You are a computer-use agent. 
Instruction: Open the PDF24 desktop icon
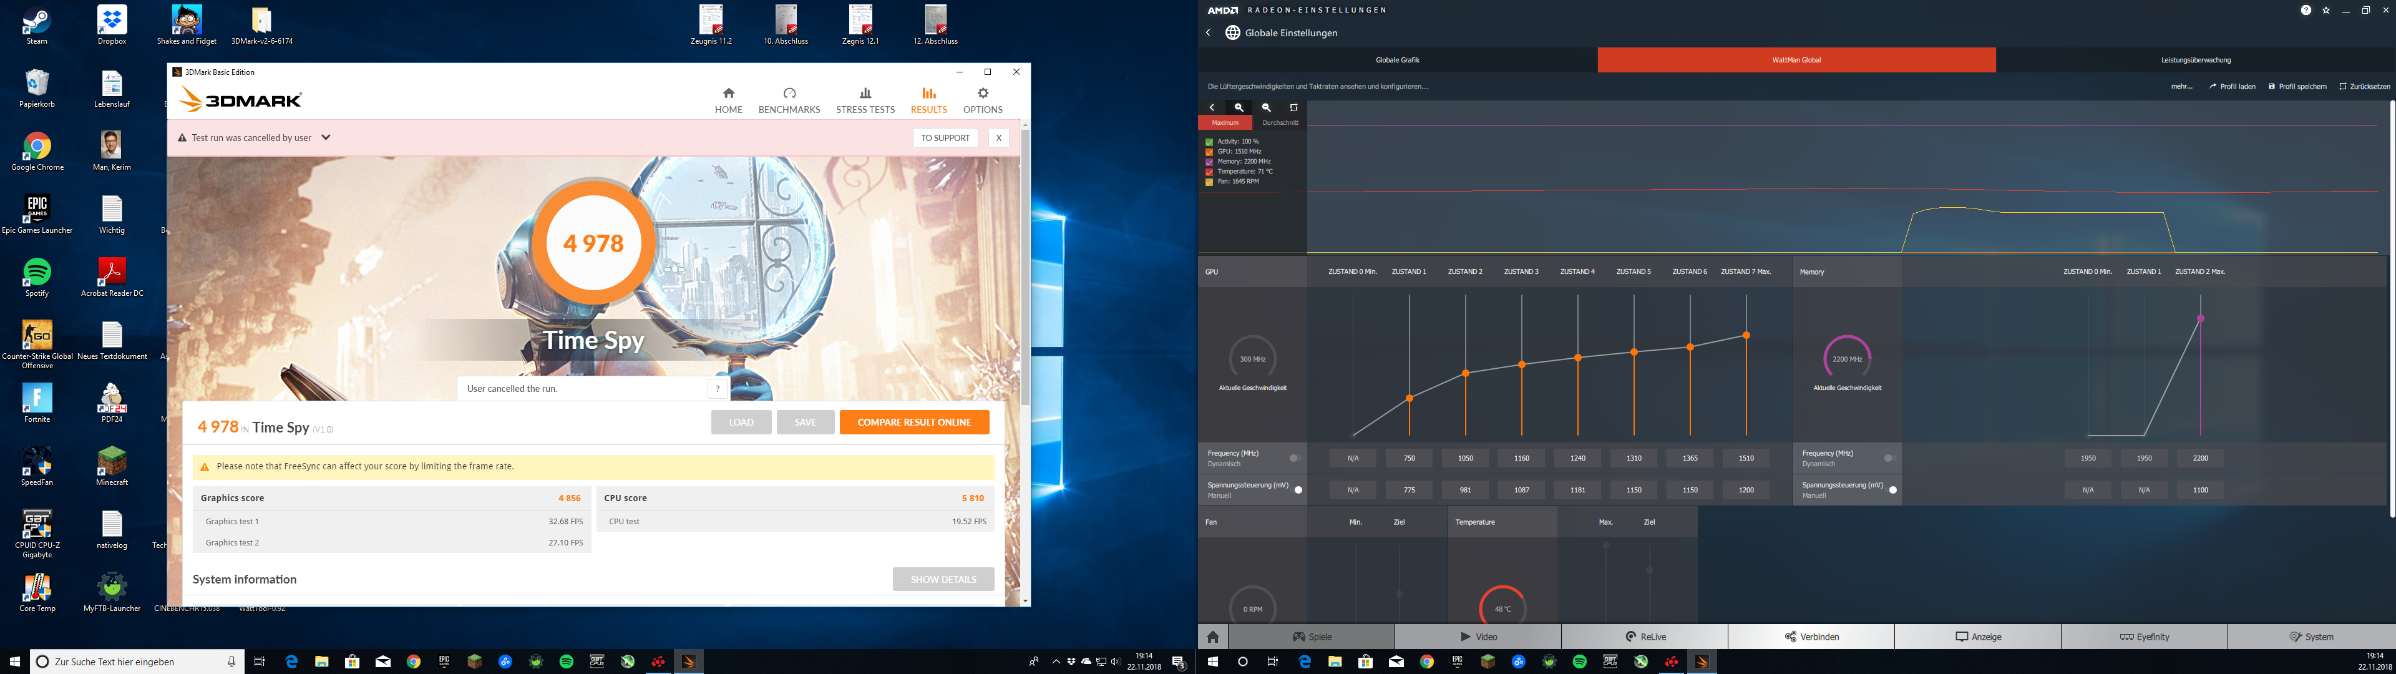(112, 403)
